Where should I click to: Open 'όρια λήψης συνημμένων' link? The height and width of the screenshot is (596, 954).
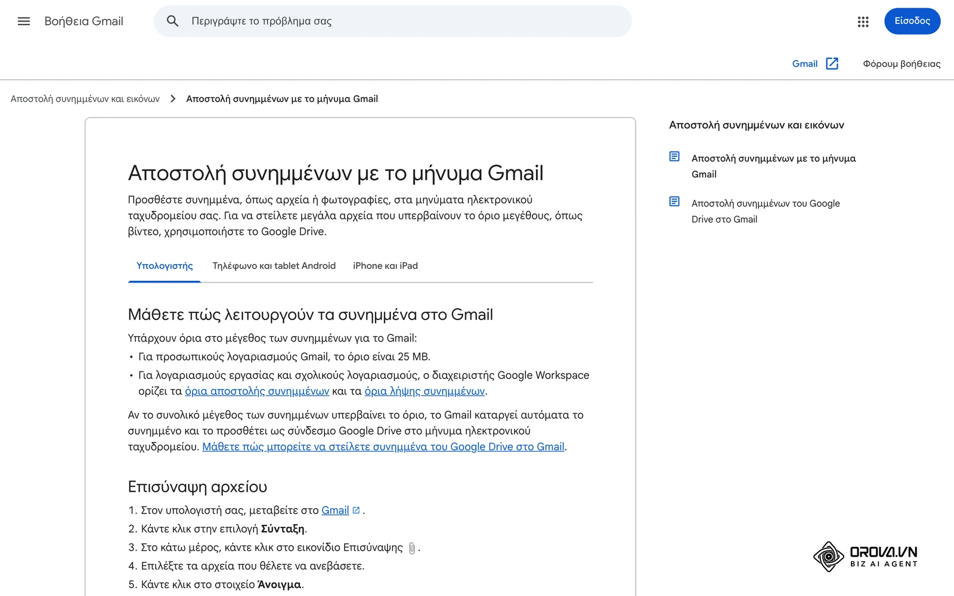(425, 392)
